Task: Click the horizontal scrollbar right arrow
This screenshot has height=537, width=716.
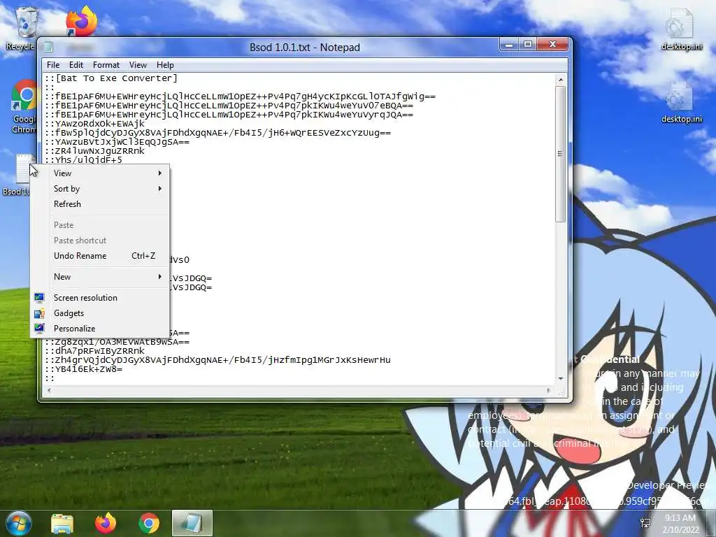Action: tap(548, 390)
